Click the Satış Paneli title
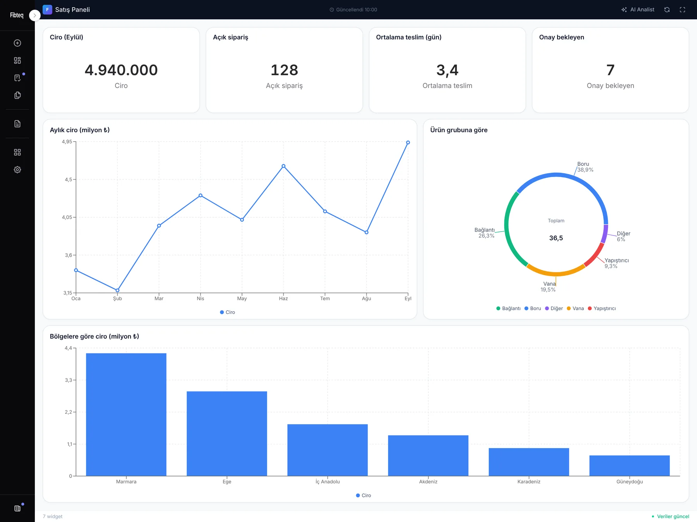The image size is (697, 522). [72, 10]
